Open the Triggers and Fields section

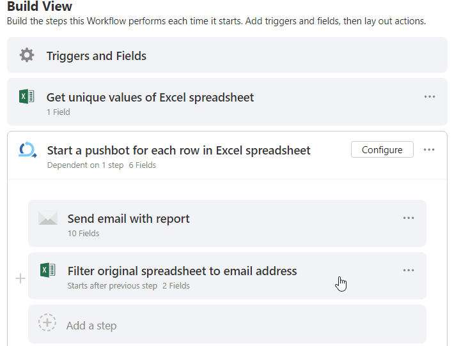click(227, 55)
